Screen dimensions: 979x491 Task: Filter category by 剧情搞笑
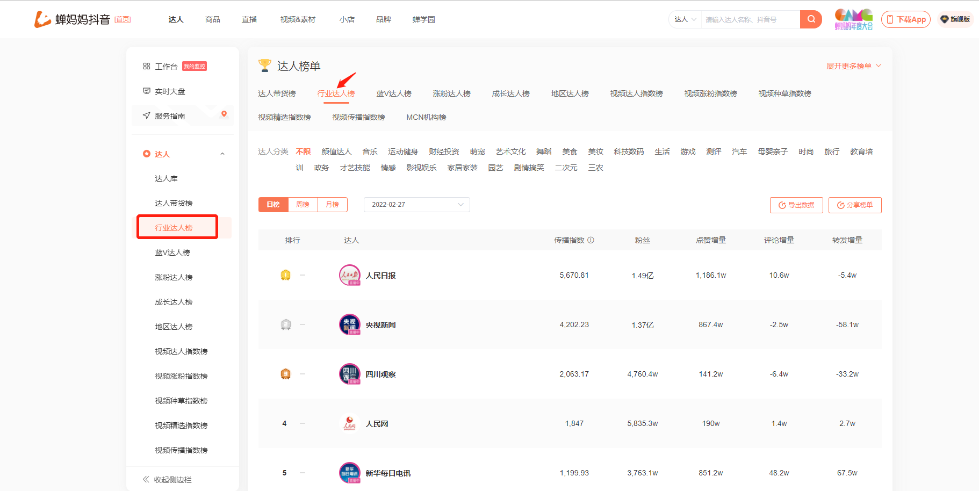click(x=529, y=168)
